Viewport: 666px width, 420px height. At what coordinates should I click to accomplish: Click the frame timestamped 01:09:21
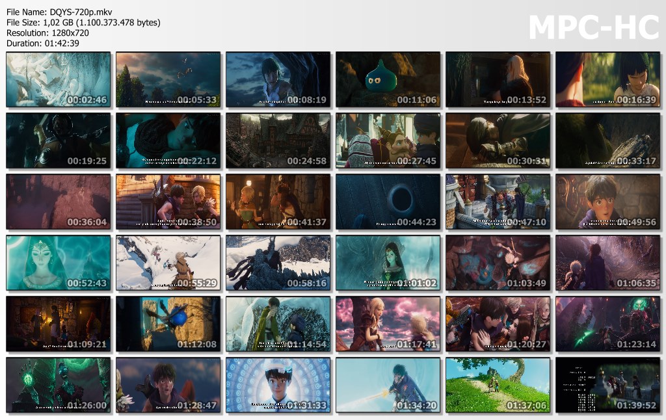58,324
